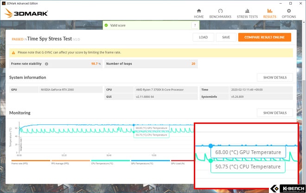Click GPU Temperature point on graph

(x=134, y=125)
